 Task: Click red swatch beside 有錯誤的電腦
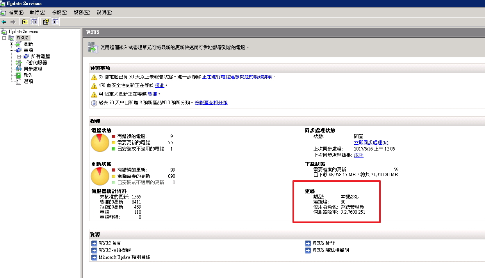[x=114, y=136]
